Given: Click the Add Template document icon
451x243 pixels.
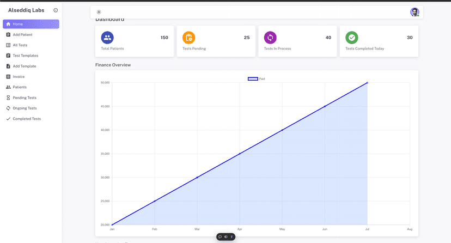Looking at the screenshot, I should (x=8, y=66).
